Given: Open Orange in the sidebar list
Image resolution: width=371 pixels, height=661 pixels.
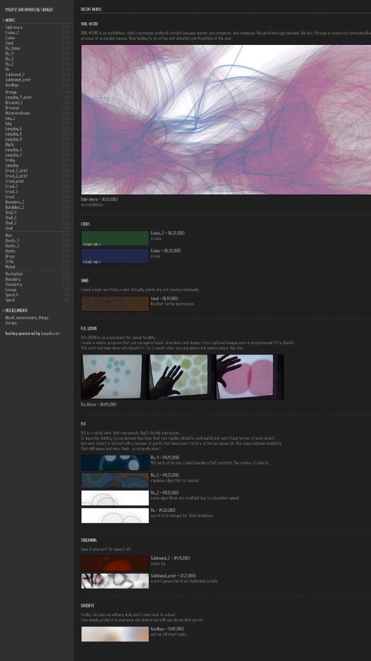Looking at the screenshot, I should (11, 92).
